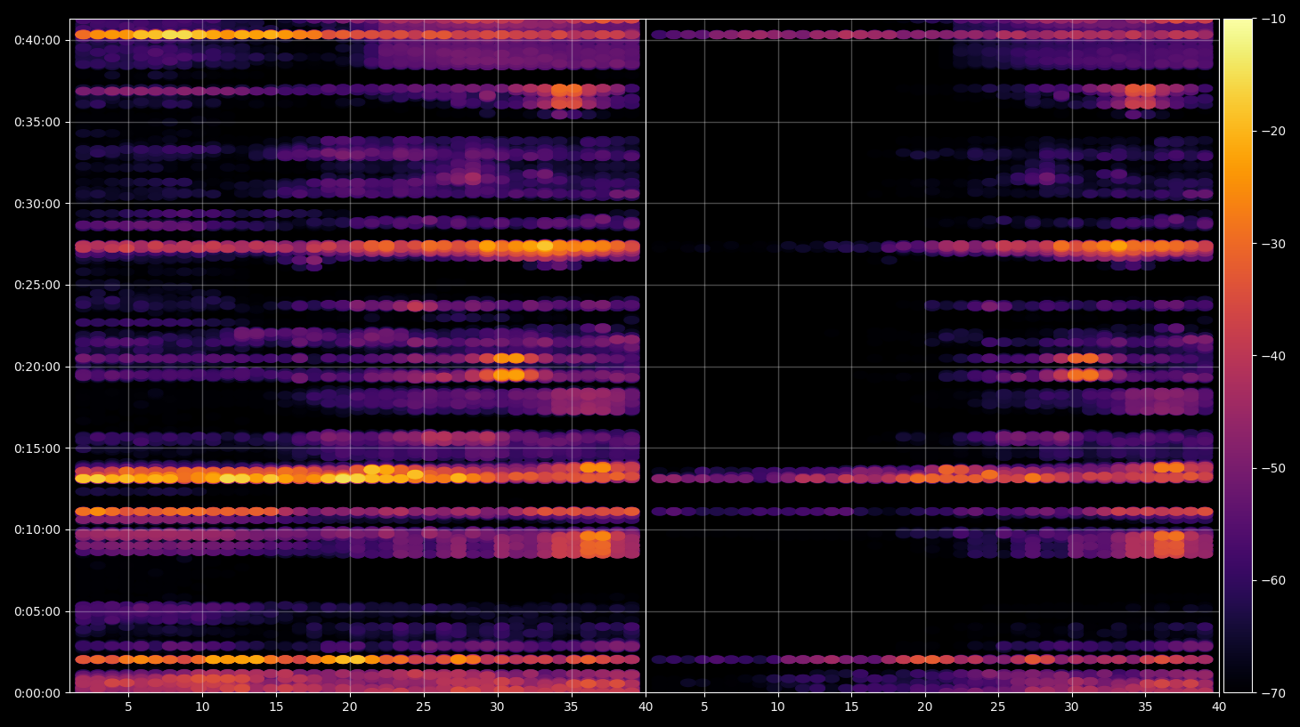Screen dimensions: 1300x727
Task: Click the −10 colorbar tick label
Action: [1274, 19]
